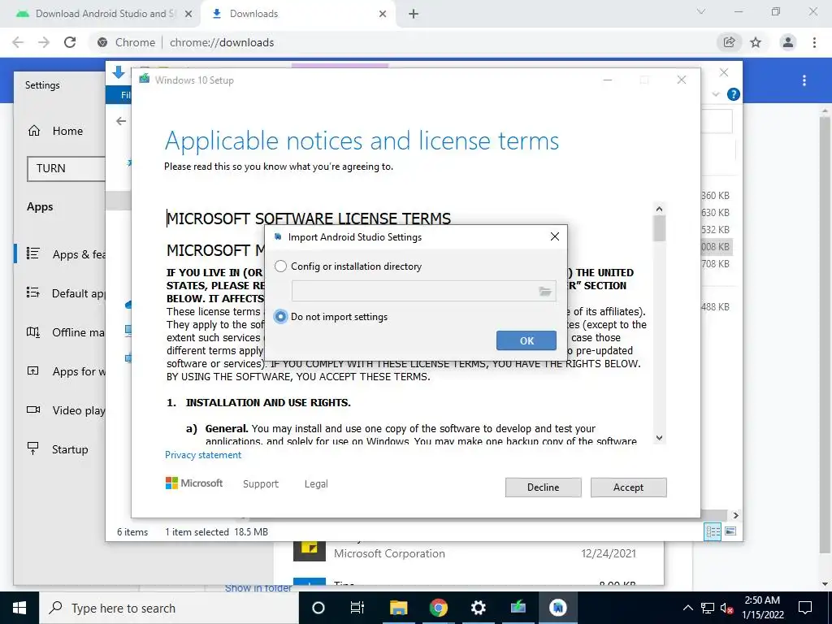Go forward in Chrome
Viewport: 832px width, 624px height.
[44, 42]
